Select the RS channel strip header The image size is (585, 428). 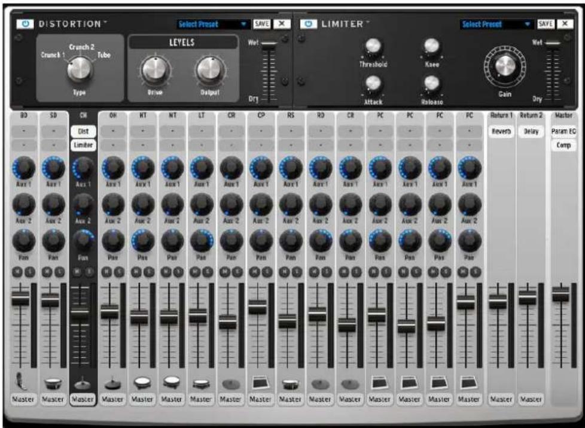(x=291, y=116)
